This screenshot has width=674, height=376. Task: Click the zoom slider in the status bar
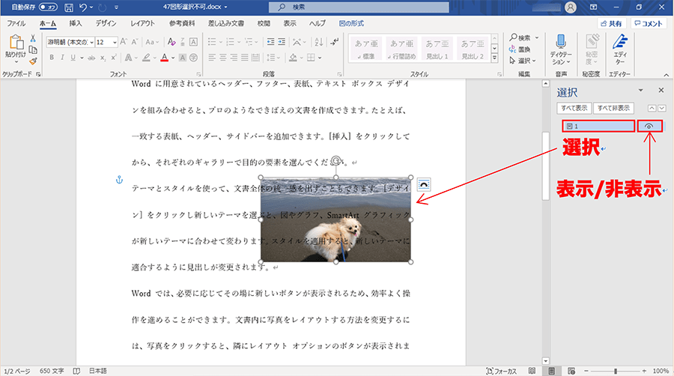click(x=616, y=371)
